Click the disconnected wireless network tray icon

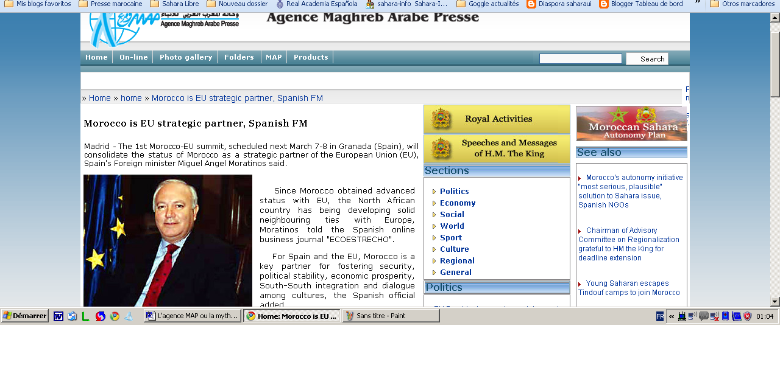point(715,316)
